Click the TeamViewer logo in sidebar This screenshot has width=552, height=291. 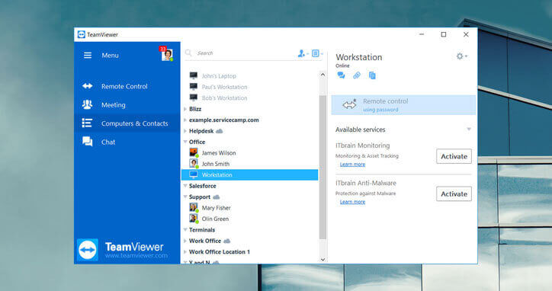[x=88, y=249]
